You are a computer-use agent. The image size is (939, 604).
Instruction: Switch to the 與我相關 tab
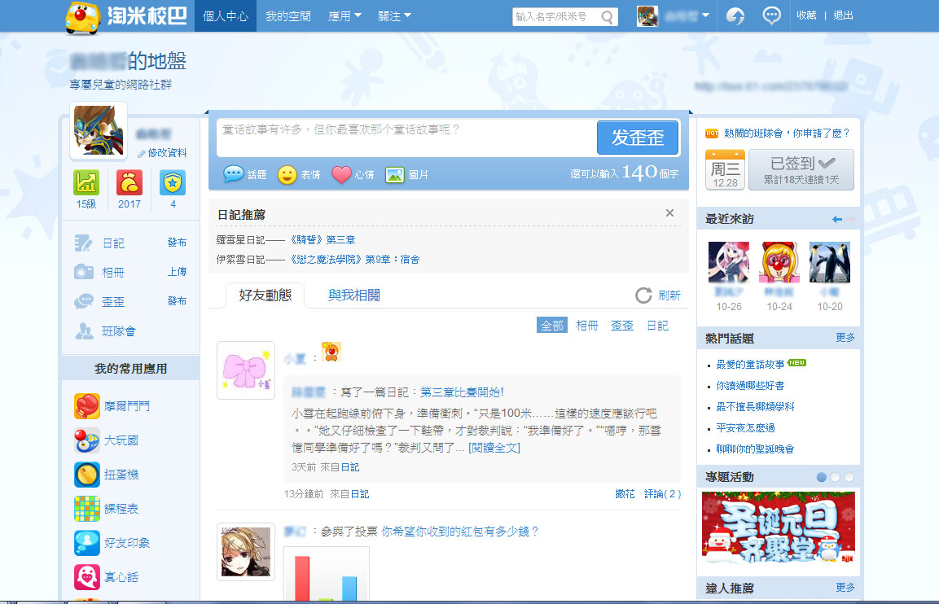(354, 295)
